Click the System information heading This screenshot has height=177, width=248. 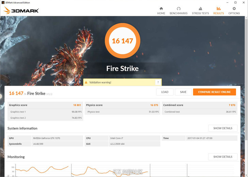pos(22,128)
